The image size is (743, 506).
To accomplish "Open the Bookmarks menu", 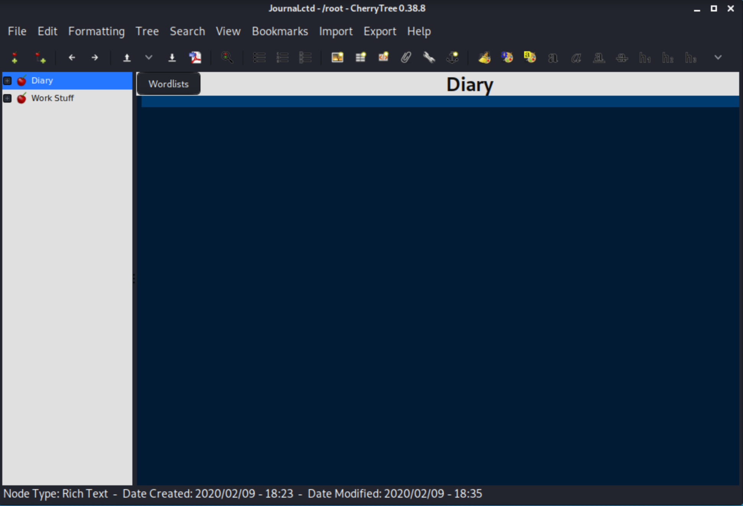I will click(280, 31).
